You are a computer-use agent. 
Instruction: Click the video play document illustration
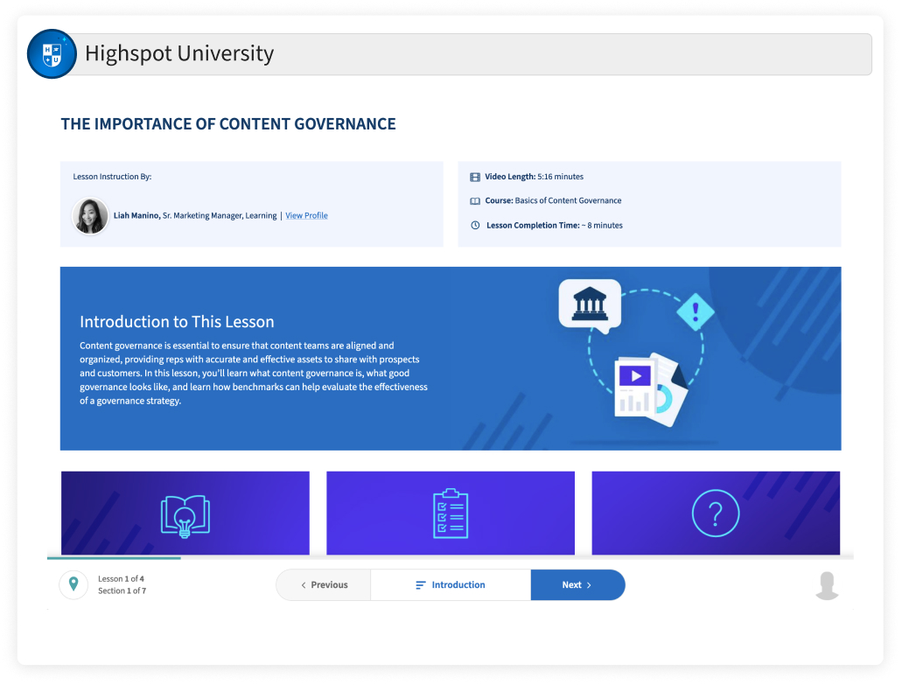pos(644,385)
